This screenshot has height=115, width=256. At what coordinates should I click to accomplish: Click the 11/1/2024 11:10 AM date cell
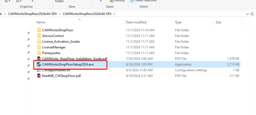[140, 30]
